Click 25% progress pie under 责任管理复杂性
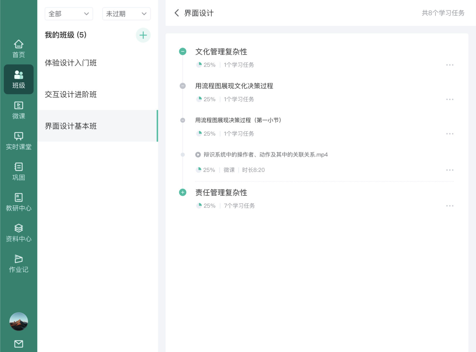The height and width of the screenshot is (352, 476). click(199, 206)
